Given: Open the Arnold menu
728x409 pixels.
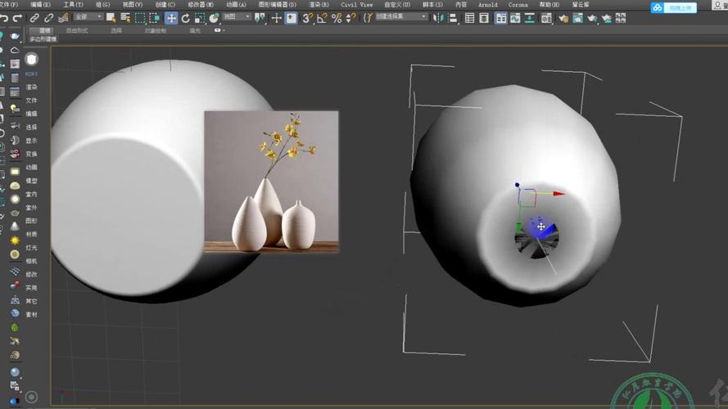Looking at the screenshot, I should [487, 4].
